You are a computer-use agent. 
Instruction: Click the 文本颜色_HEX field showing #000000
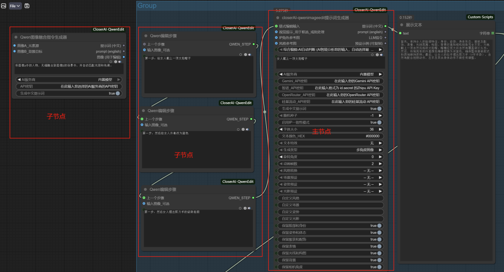click(x=330, y=136)
